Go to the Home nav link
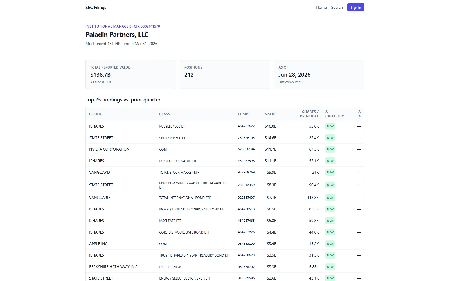This screenshot has height=281, width=450. coord(321,7)
